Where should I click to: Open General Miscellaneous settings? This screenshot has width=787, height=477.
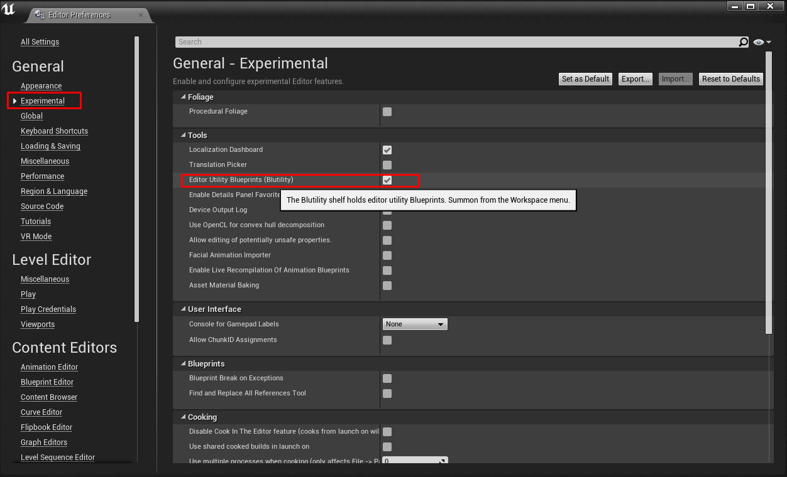click(x=45, y=161)
